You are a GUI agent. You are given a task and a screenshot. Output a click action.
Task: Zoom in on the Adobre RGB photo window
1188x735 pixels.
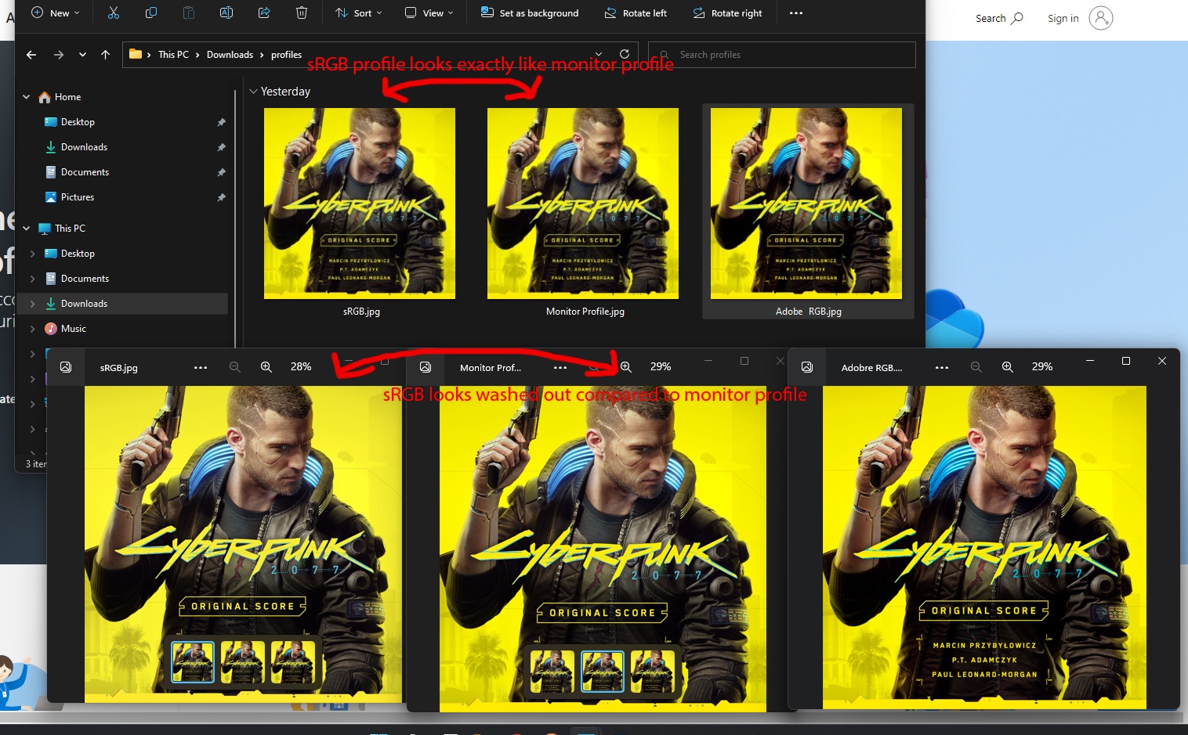[x=1008, y=367]
